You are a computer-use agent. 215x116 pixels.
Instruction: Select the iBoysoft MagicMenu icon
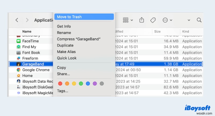tap(19, 93)
